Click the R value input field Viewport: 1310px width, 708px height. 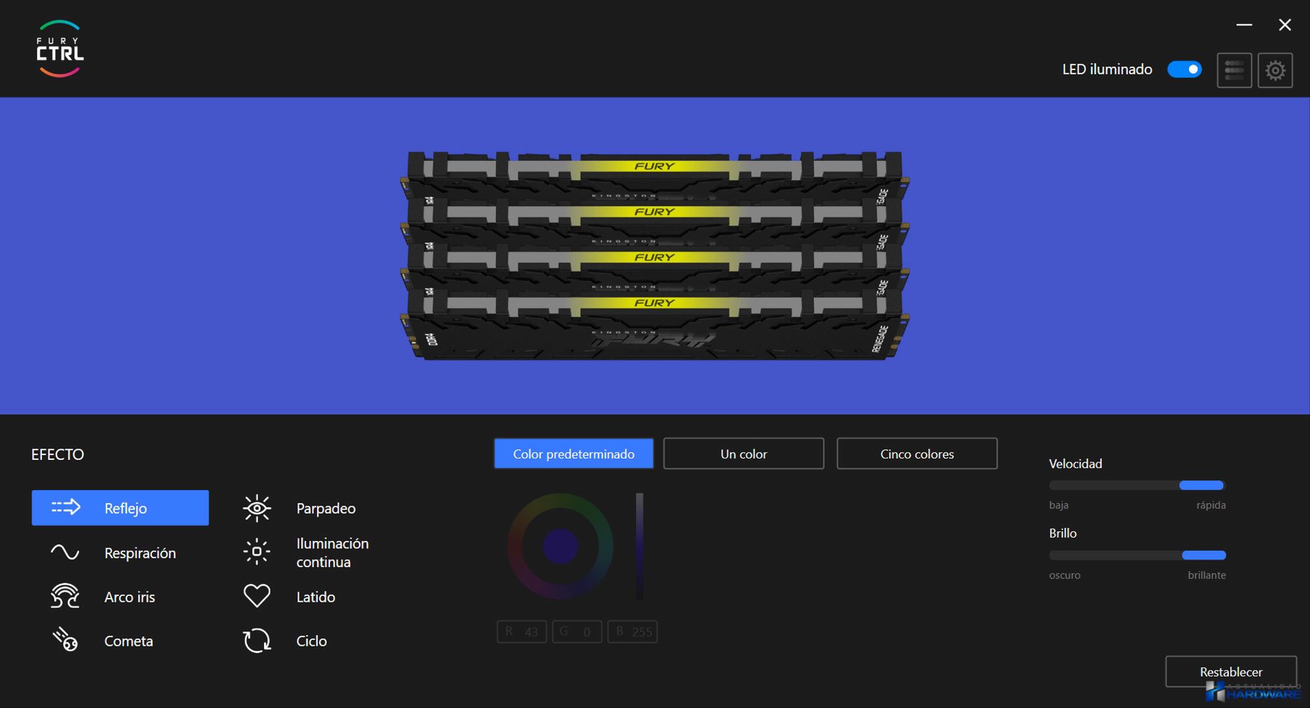click(x=522, y=632)
